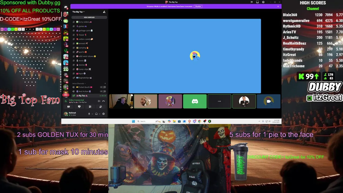The width and height of the screenshot is (343, 193).
Task: Open Google Chrome from the taskbar
Action: pyautogui.click(x=199, y=121)
